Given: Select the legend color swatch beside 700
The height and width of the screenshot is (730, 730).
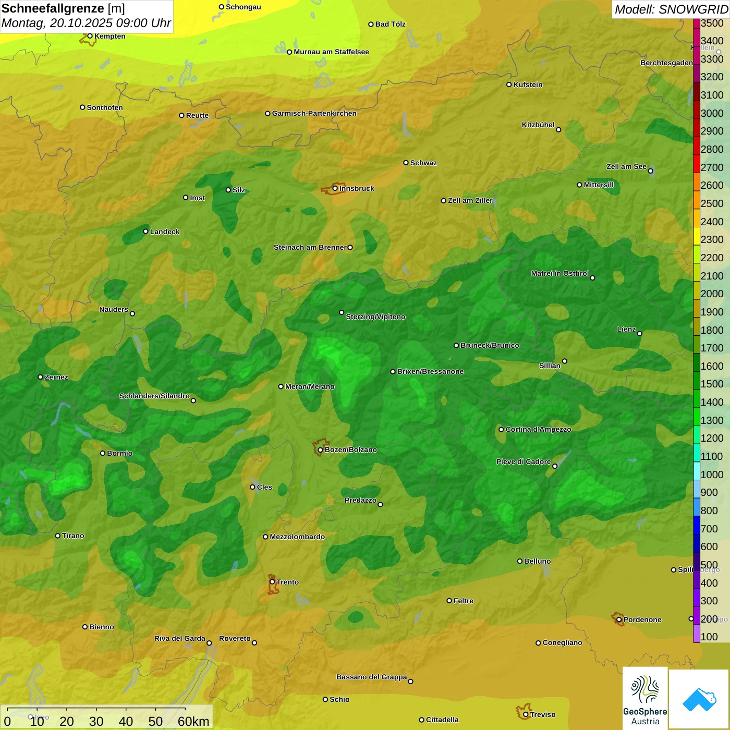Looking at the screenshot, I should pyautogui.click(x=697, y=525).
